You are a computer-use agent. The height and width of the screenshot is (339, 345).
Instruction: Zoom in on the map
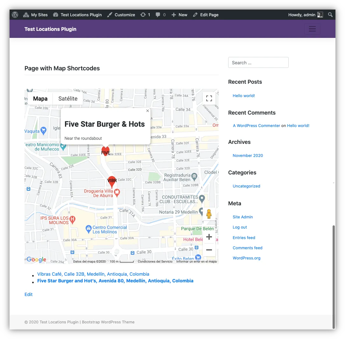[x=209, y=237]
